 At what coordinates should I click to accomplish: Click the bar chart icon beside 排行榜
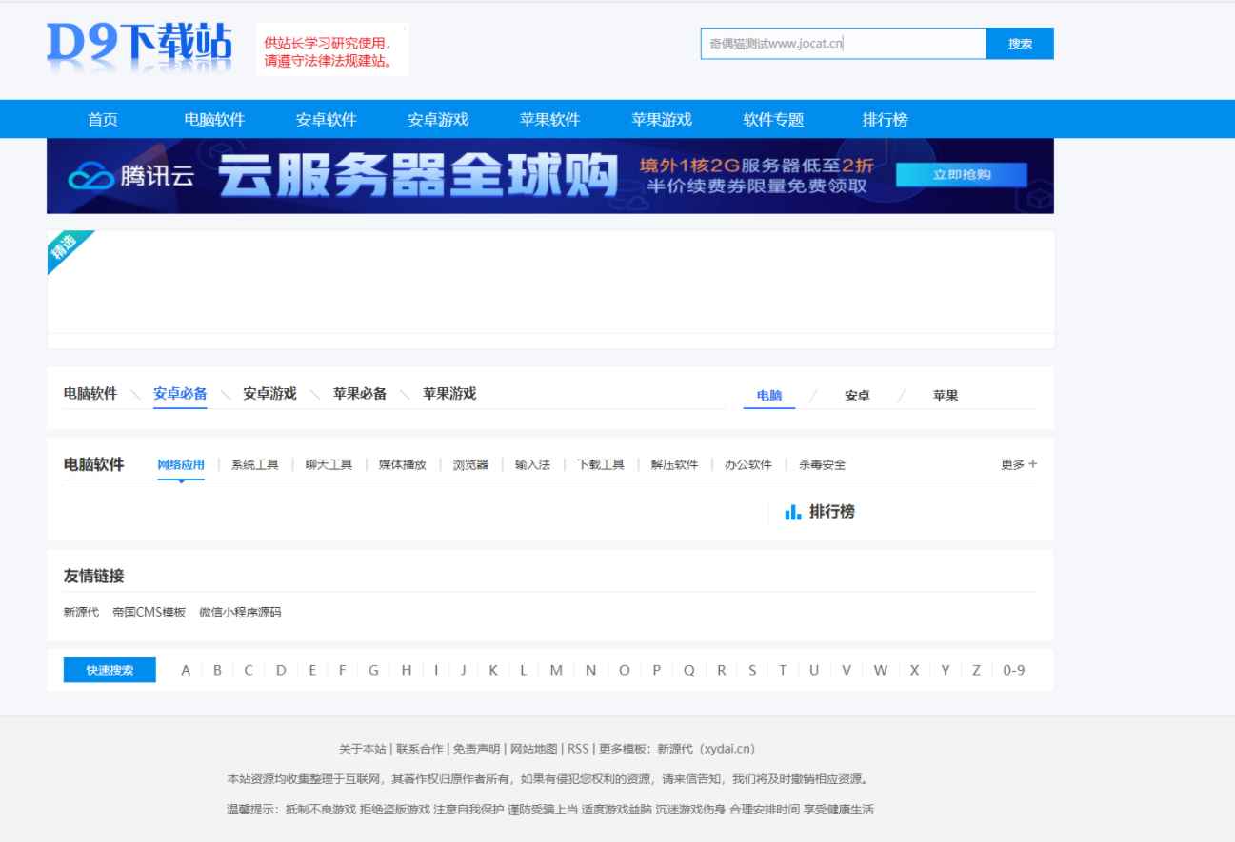click(x=792, y=511)
